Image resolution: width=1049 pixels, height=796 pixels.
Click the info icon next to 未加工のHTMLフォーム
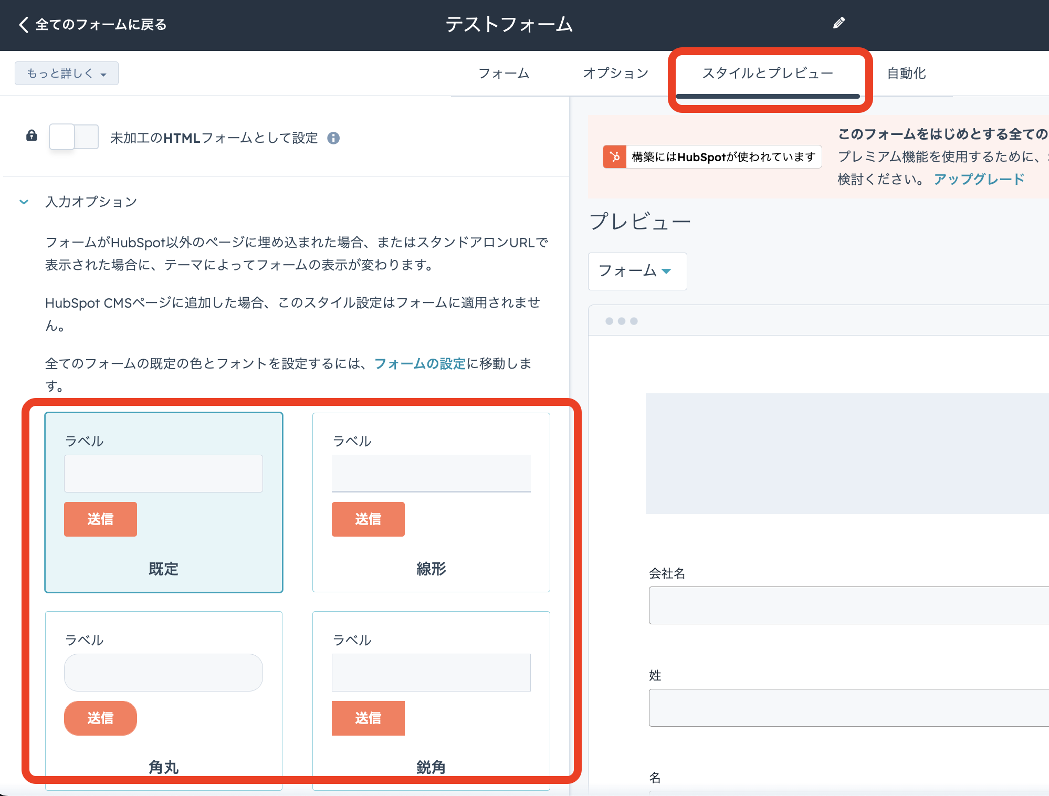coord(333,138)
